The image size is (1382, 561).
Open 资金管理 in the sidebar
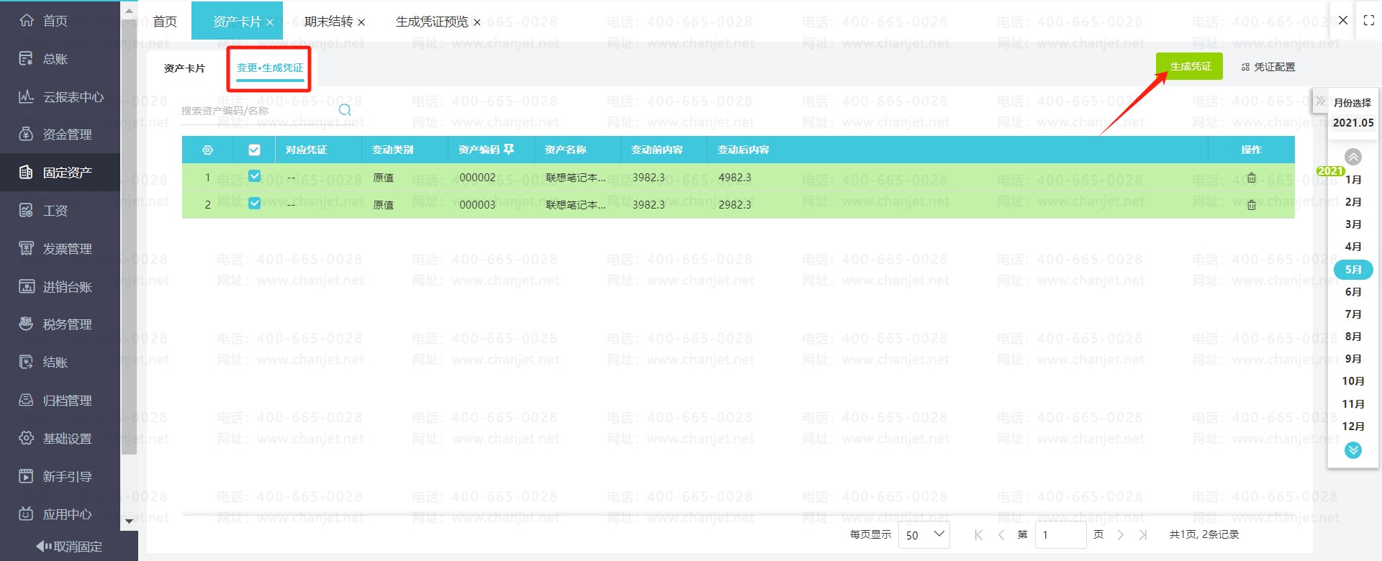(55, 134)
